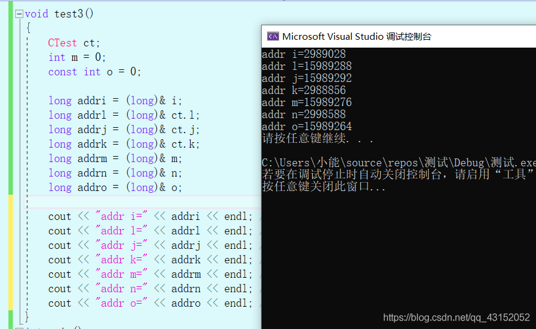Place cursor on the empty highlighted editor line
The image size is (536, 329).
pyautogui.click(x=144, y=202)
